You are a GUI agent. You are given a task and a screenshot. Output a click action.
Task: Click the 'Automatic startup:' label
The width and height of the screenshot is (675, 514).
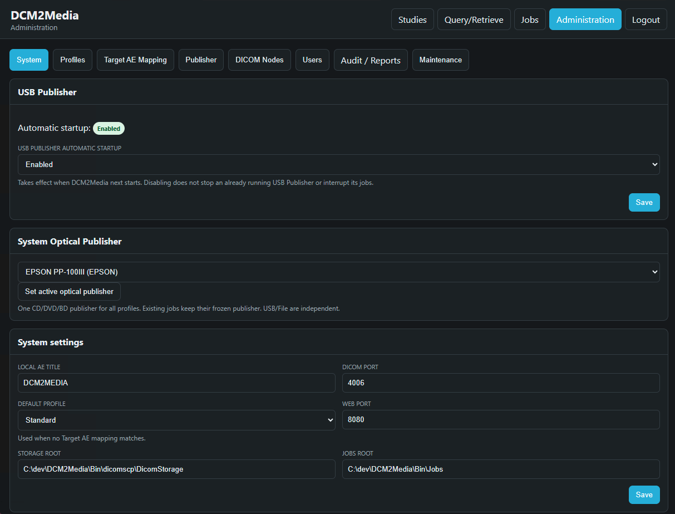point(54,128)
